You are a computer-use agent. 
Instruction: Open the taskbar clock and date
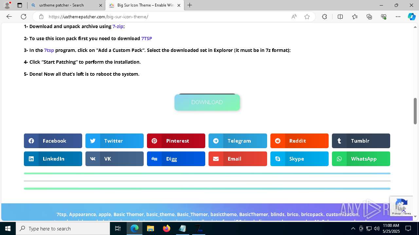pos(391,228)
